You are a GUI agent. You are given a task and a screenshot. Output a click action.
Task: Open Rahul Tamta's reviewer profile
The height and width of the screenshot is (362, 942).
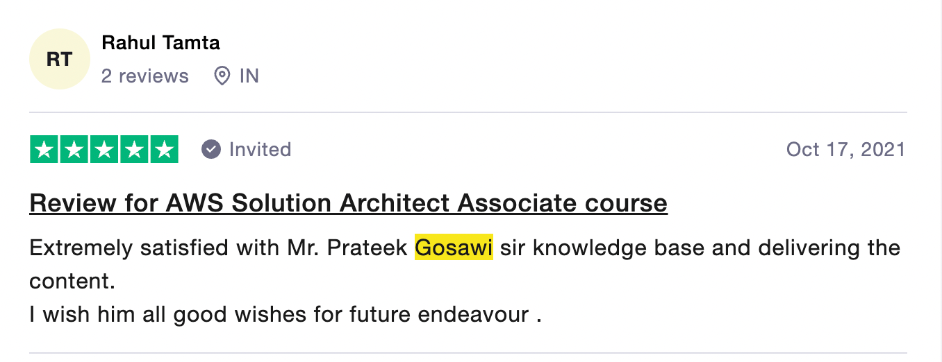point(160,43)
